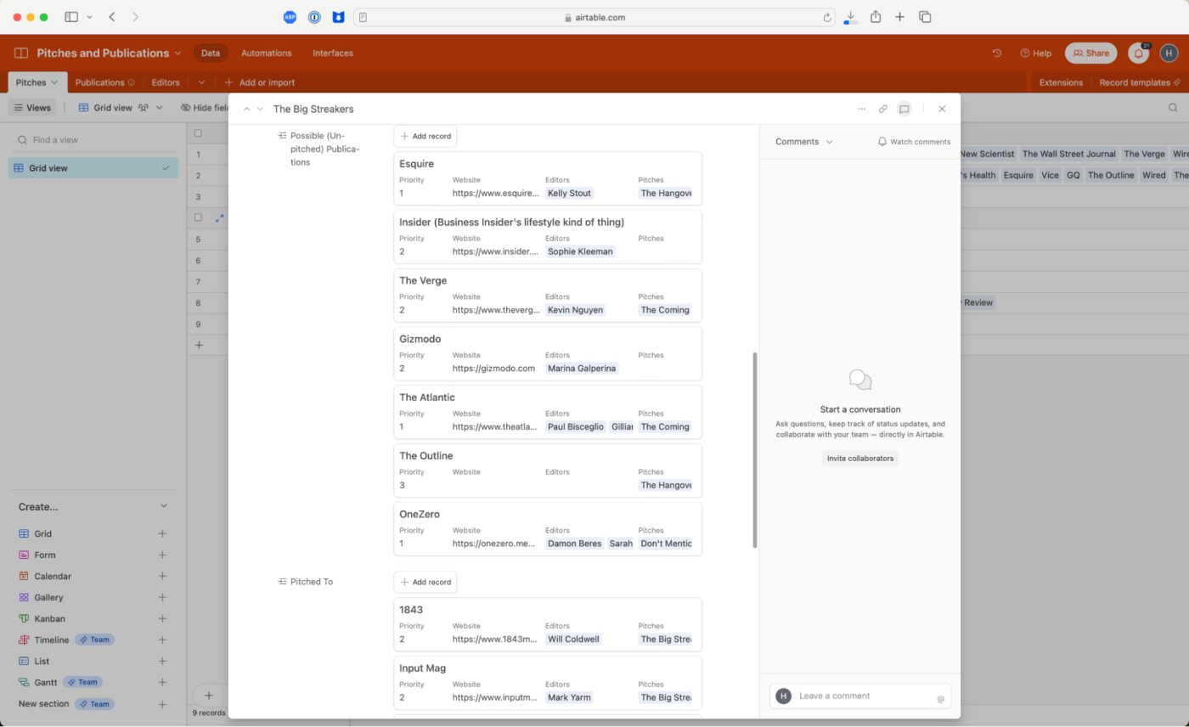Toggle the row 4 checkbox

[x=198, y=218]
